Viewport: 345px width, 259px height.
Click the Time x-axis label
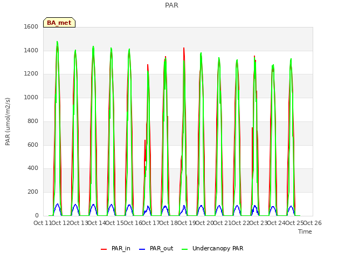click(305, 231)
